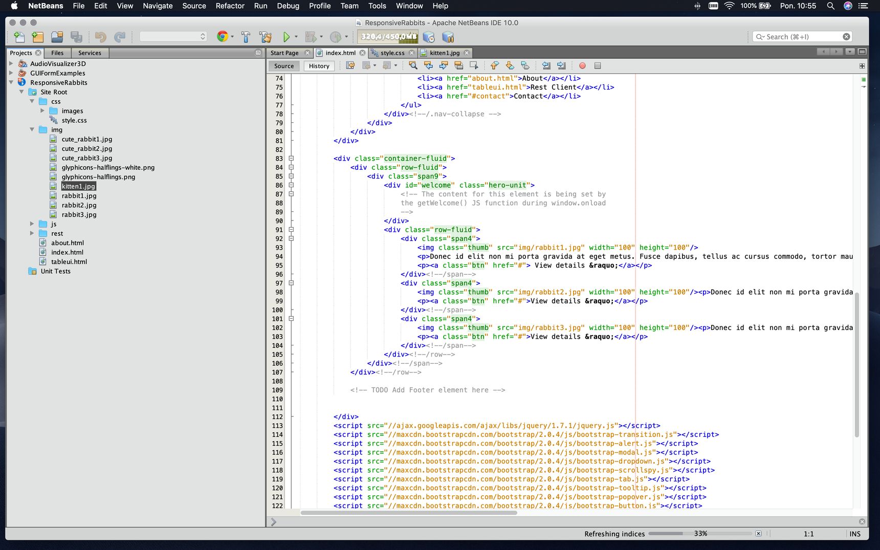880x550 pixels.
Task: Select cute_rabbit2.jpg in project tree
Action: 87,148
